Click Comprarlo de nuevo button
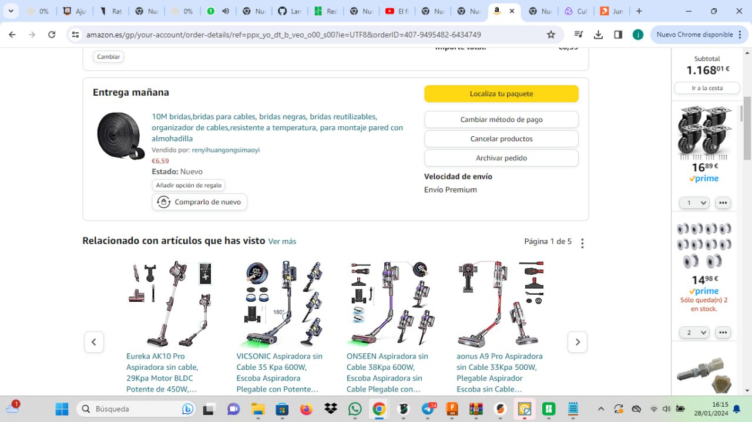The height and width of the screenshot is (422, 752). click(x=200, y=202)
